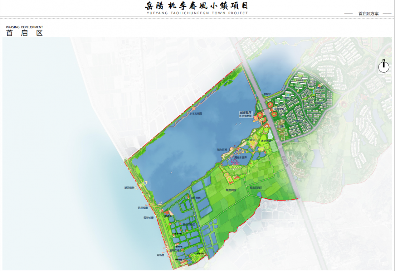Select the 云梦长堤 label

click(x=148, y=218)
